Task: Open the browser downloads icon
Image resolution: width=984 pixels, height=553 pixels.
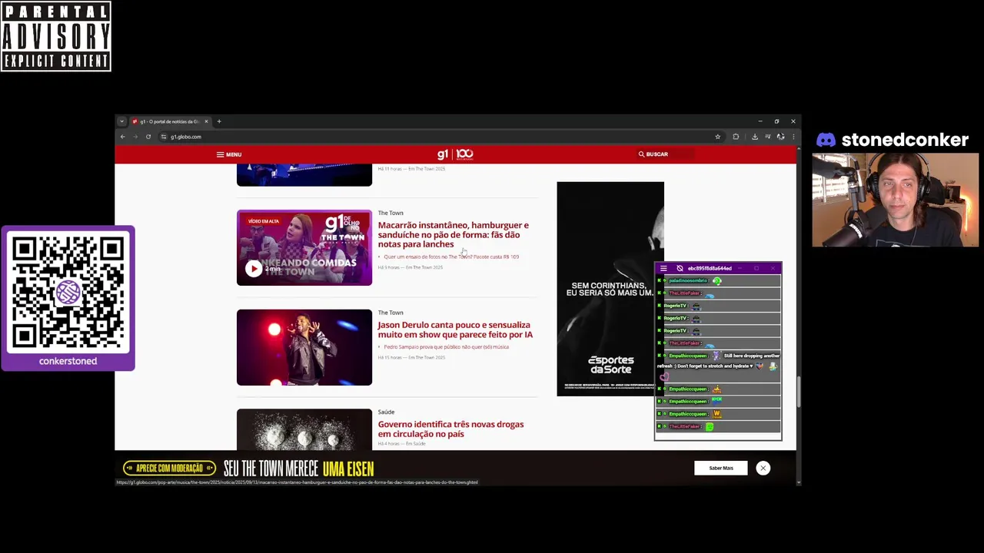Action: coord(755,137)
